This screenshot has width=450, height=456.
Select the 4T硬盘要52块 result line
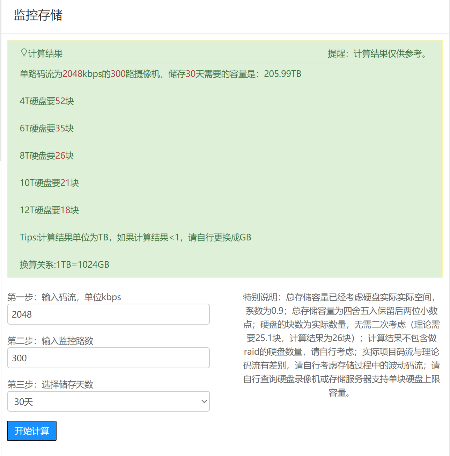(47, 101)
